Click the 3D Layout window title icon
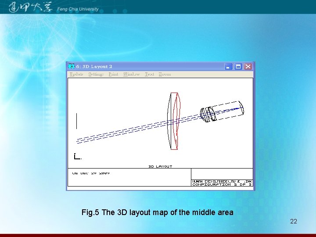Screen dimensions: 316x237 (72, 66)
